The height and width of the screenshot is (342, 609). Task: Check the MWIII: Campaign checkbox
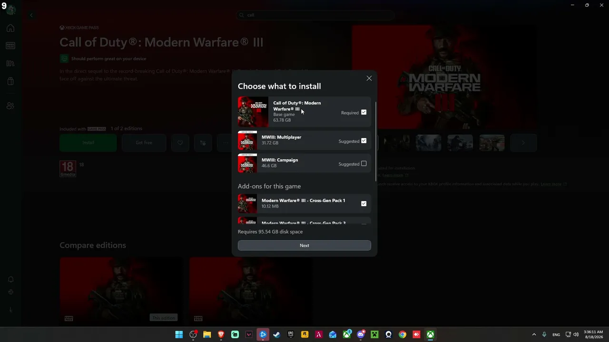[x=363, y=164]
